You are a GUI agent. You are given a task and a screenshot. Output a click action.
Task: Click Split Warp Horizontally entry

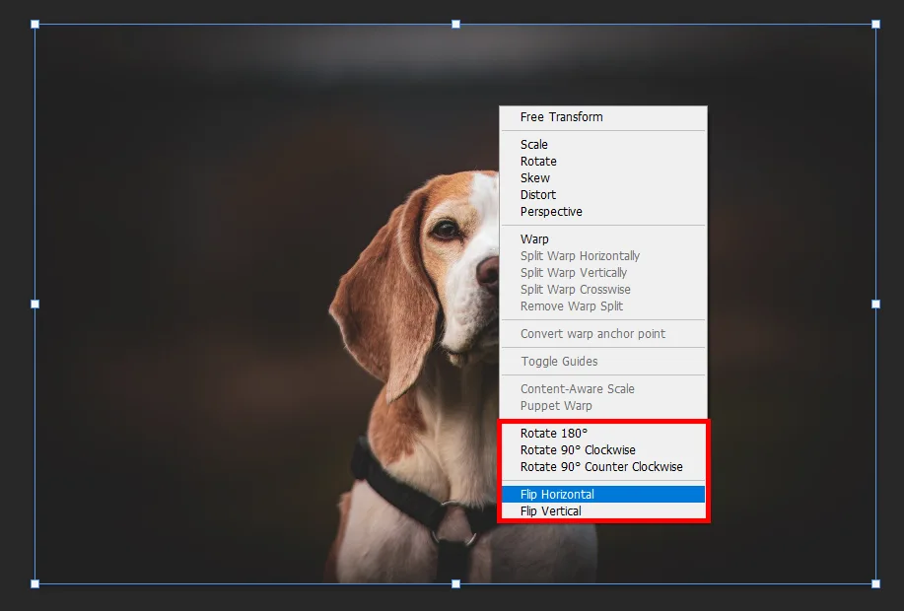pos(603,256)
